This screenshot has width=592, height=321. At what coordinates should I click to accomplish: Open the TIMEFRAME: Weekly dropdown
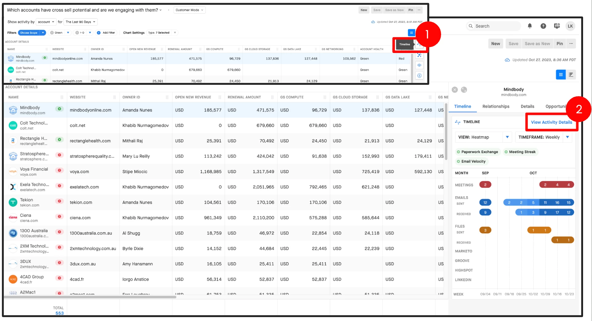coord(544,137)
